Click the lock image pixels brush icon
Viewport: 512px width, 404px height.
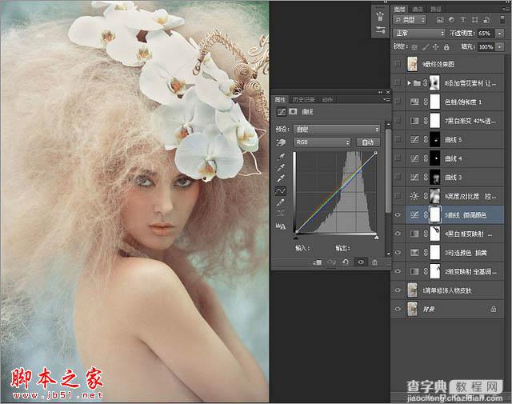(425, 47)
